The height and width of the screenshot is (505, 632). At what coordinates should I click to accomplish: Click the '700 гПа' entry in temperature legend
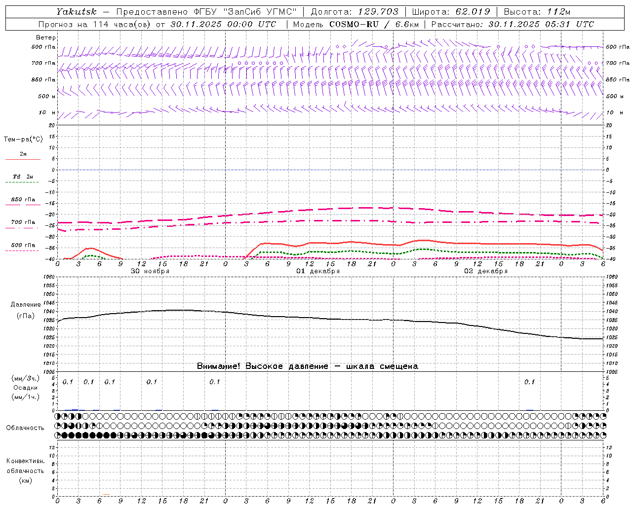point(23,222)
